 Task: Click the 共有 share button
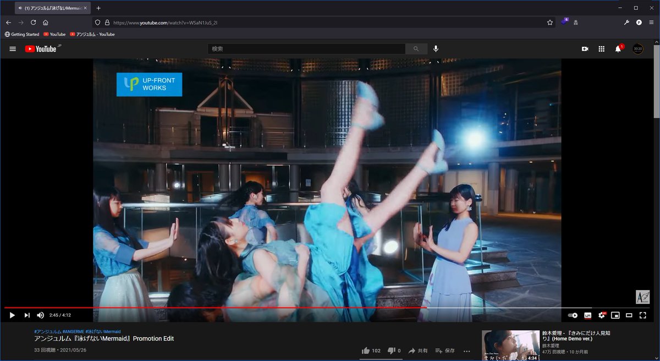tap(417, 351)
